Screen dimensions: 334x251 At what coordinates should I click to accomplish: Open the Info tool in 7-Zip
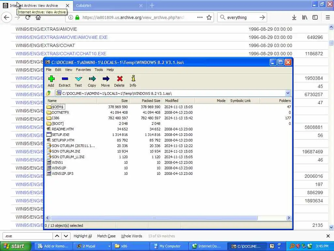tap(133, 81)
